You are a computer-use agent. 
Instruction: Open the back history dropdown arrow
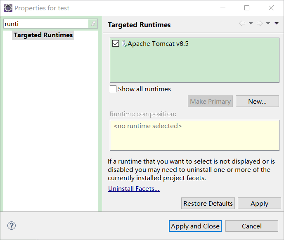(251, 23)
